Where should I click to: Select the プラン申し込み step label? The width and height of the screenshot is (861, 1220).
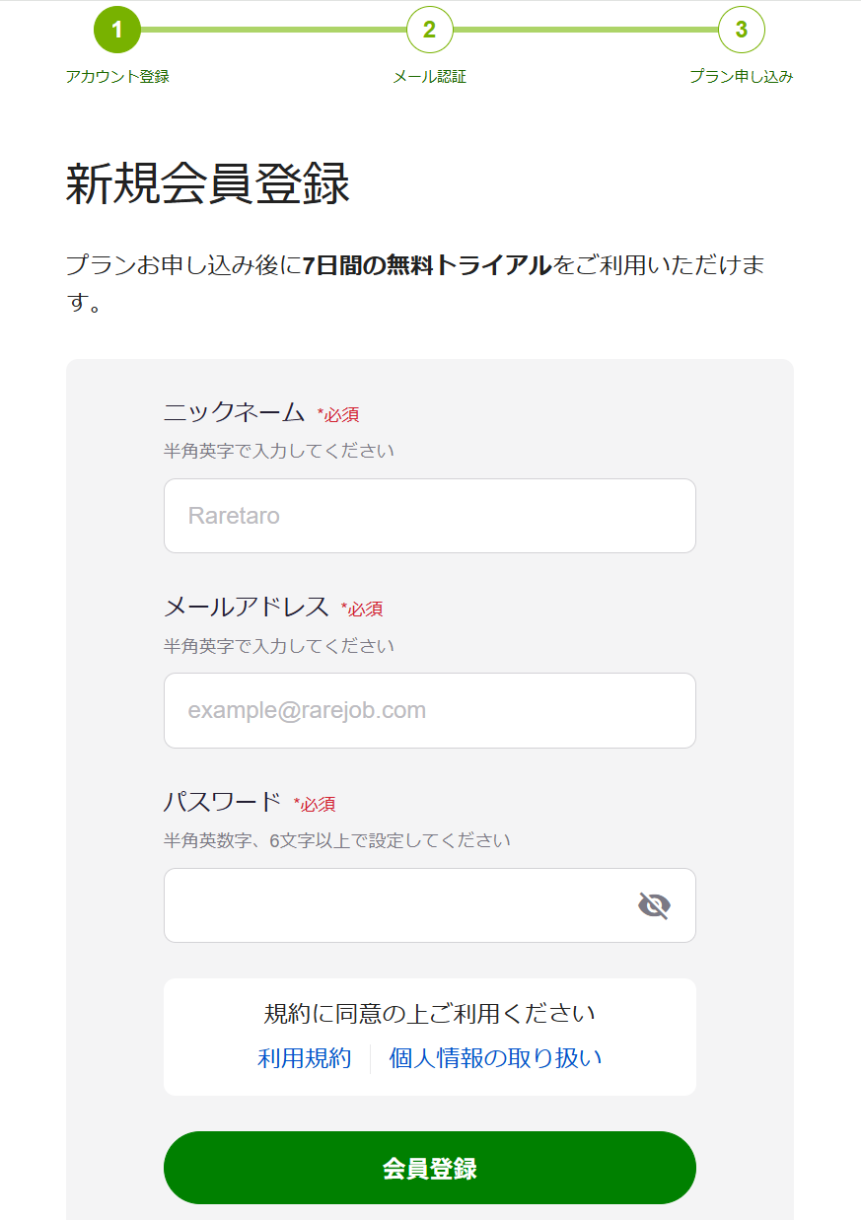[741, 77]
